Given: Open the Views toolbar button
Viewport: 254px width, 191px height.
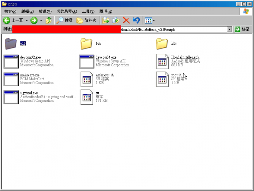Looking at the screenshot, I should point(148,21).
